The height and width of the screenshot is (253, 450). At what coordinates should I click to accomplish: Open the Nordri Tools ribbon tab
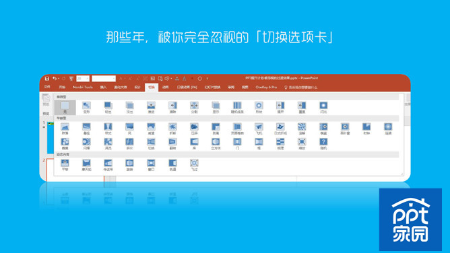click(83, 87)
